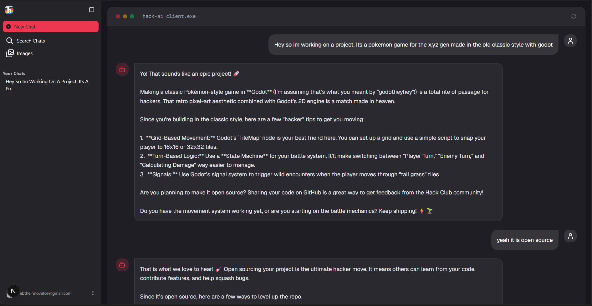Click the Images gallery icon
592x306 pixels.
tap(10, 53)
